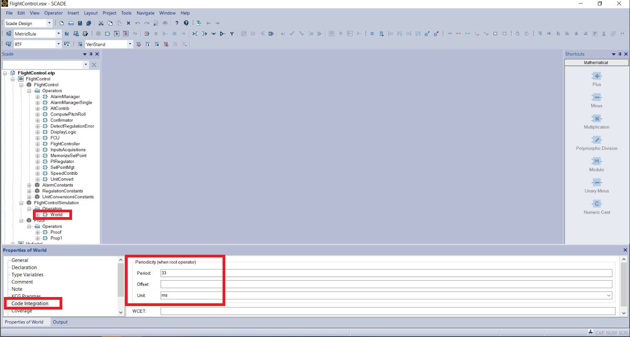Click the VeriStand check-mark toolbar icon
Image resolution: width=630 pixels, height=337 pixels.
click(139, 44)
